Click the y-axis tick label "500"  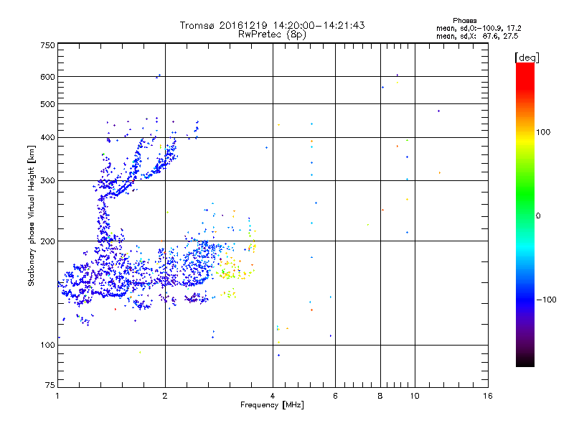pos(47,104)
